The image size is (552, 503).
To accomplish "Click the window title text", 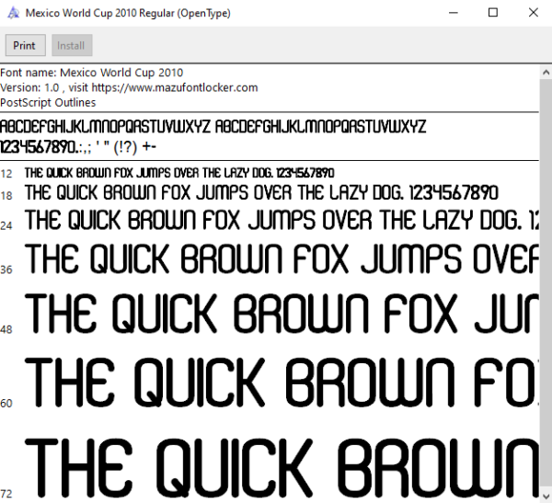I will pos(128,13).
